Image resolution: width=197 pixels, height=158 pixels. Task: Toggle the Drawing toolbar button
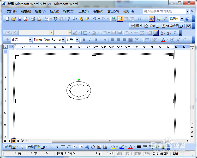point(152,19)
